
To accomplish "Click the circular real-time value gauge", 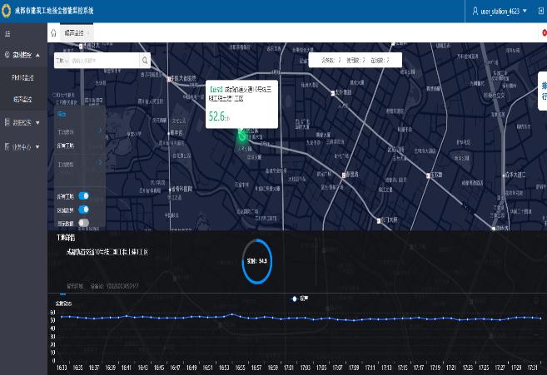I will (x=257, y=261).
